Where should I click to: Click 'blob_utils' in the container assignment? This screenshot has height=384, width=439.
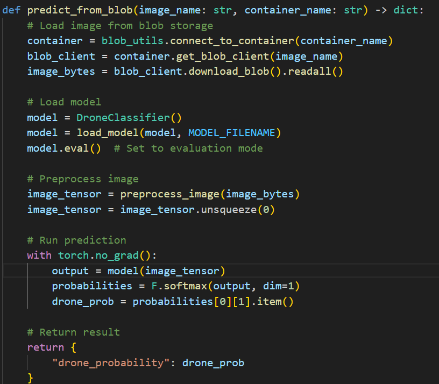[132, 41]
